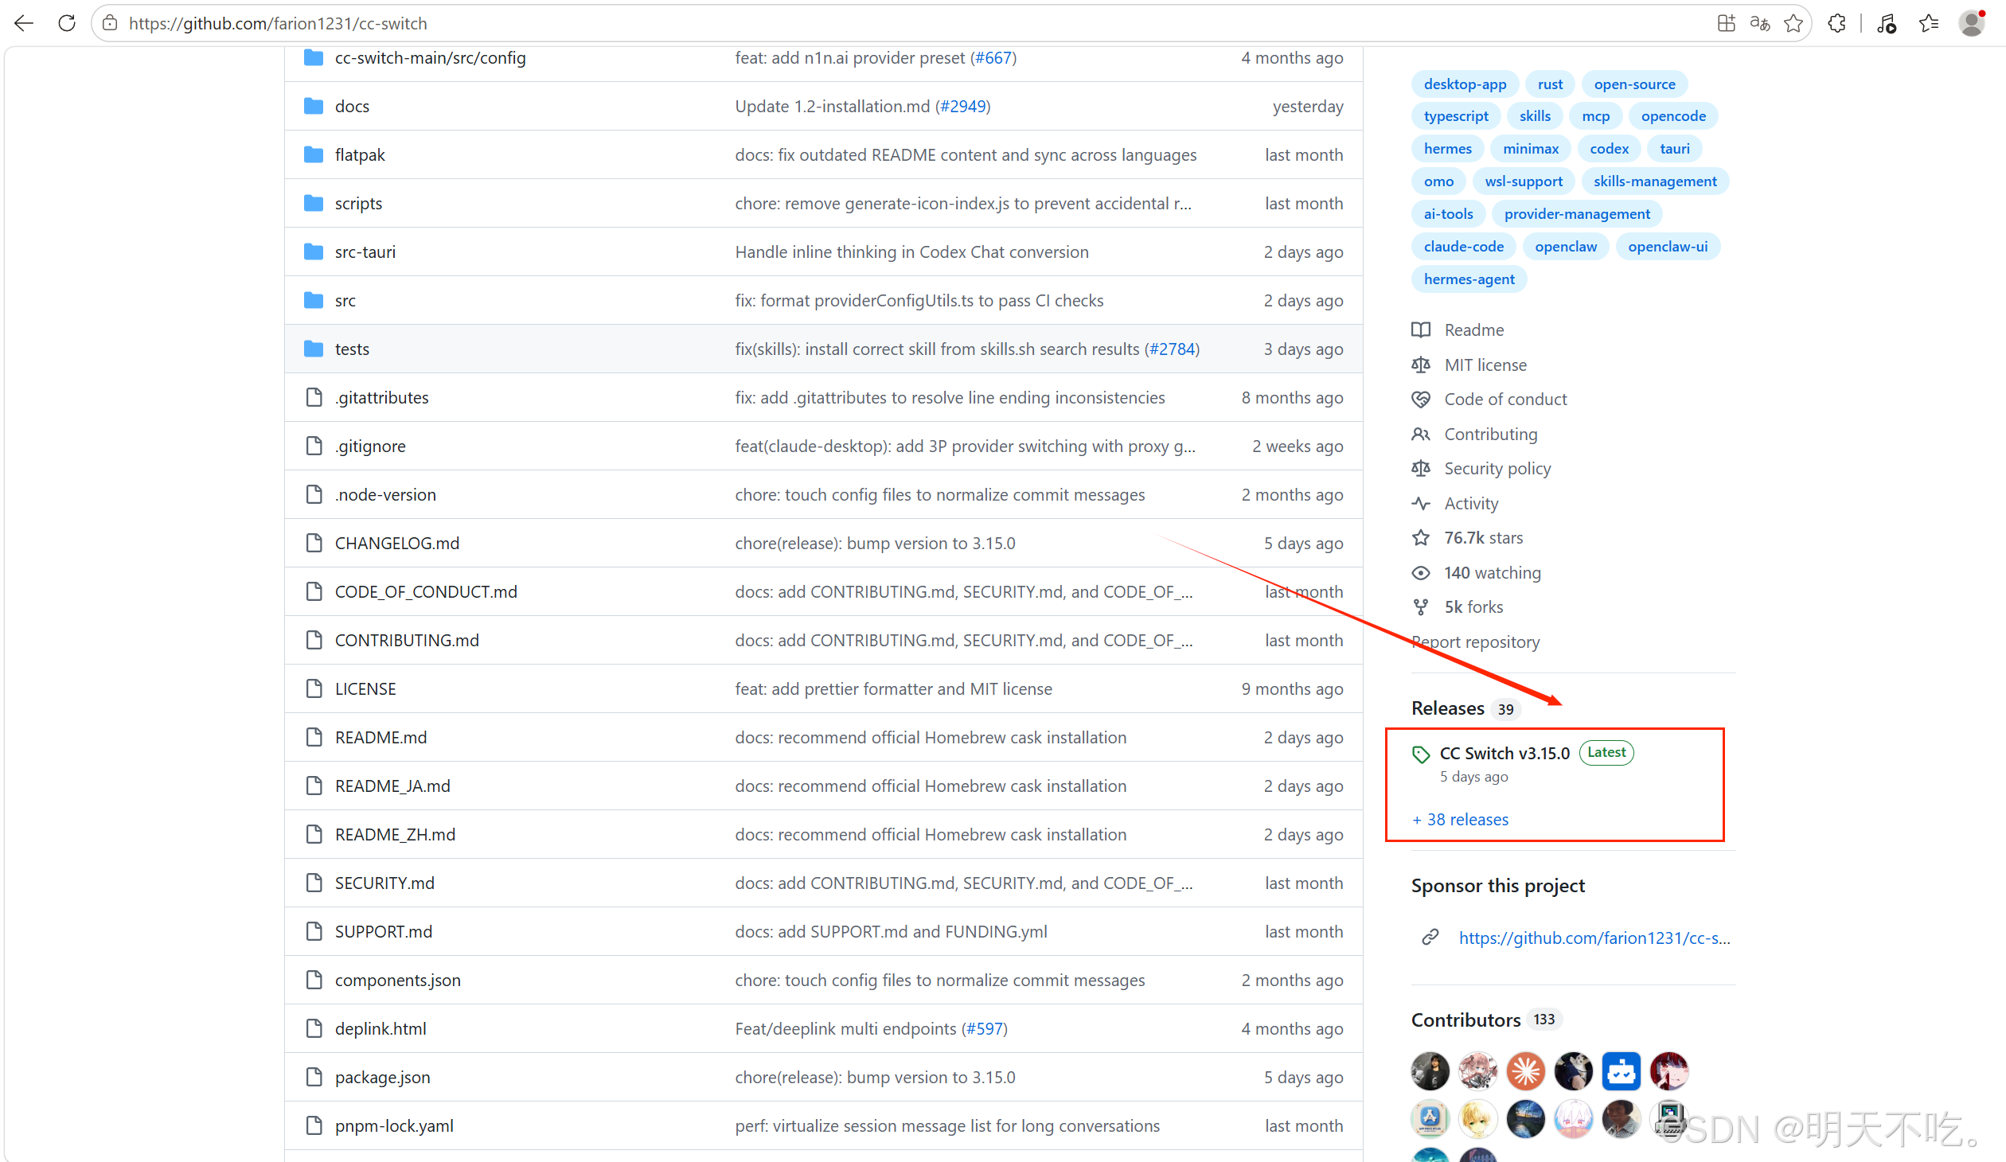Click the file icon for README_ZH.md

point(314,835)
